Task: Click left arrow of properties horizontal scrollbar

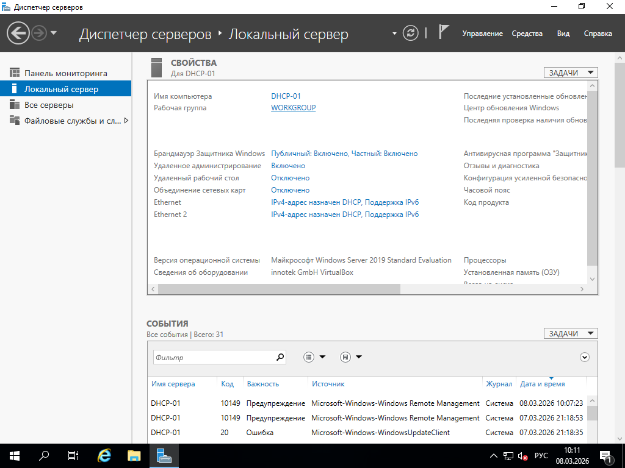Action: 153,289
